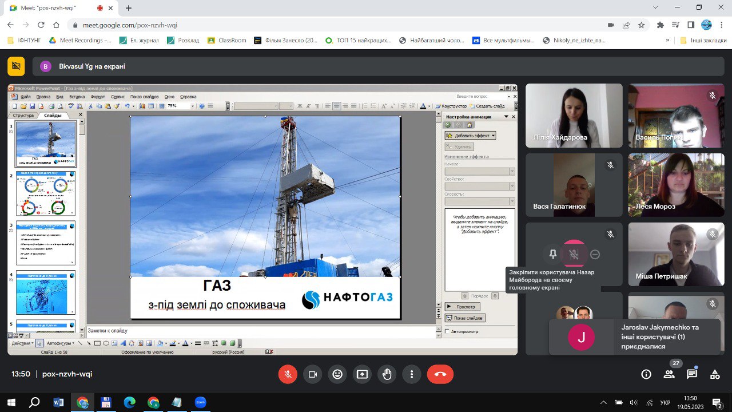Remove participant using minus circle icon

pos(595,254)
